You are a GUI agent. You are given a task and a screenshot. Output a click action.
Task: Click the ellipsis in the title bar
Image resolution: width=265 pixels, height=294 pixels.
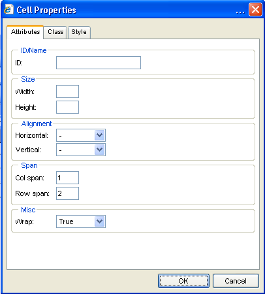pyautogui.click(x=240, y=12)
